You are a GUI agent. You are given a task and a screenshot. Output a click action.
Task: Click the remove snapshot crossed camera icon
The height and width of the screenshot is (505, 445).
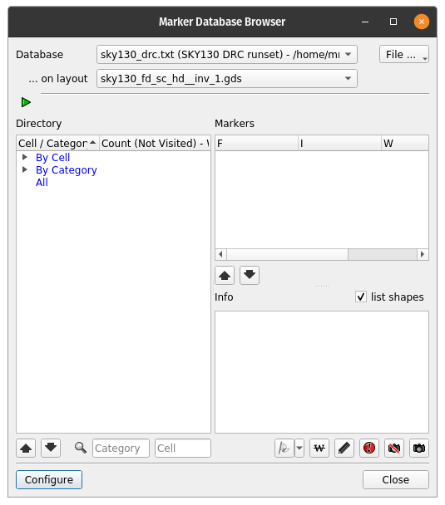(394, 448)
